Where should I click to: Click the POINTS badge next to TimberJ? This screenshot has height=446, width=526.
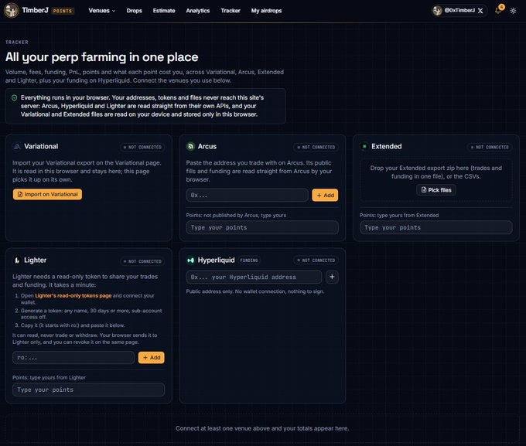[x=63, y=11]
